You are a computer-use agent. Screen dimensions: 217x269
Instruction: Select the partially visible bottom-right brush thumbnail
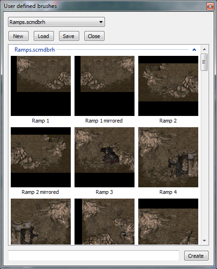(168, 222)
